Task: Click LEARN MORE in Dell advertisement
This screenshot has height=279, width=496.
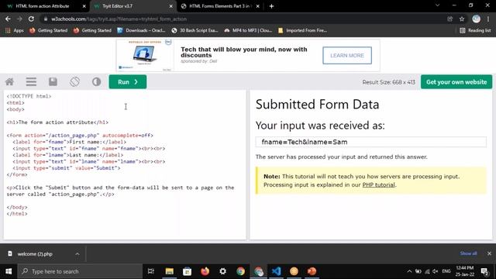Action: point(347,55)
